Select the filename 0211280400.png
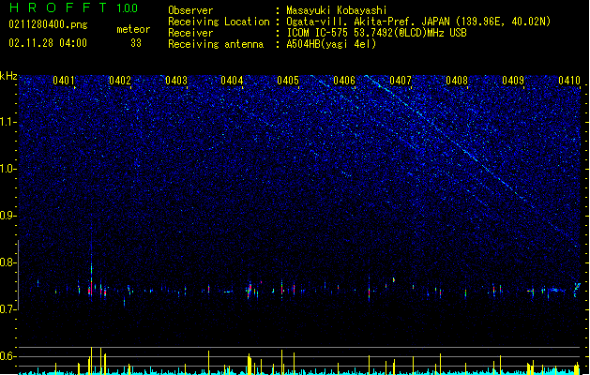590x375 pixels. coord(48,24)
